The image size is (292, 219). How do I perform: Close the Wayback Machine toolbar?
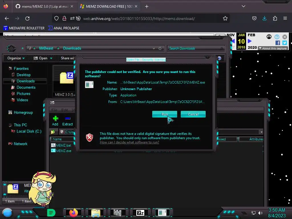click(285, 37)
